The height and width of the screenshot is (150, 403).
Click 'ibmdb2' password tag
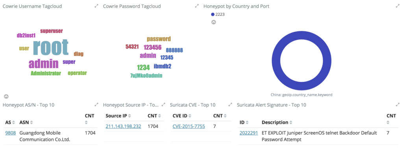pyautogui.click(x=163, y=66)
